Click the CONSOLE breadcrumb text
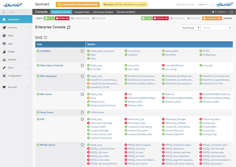236x167 pixels. [222, 12]
